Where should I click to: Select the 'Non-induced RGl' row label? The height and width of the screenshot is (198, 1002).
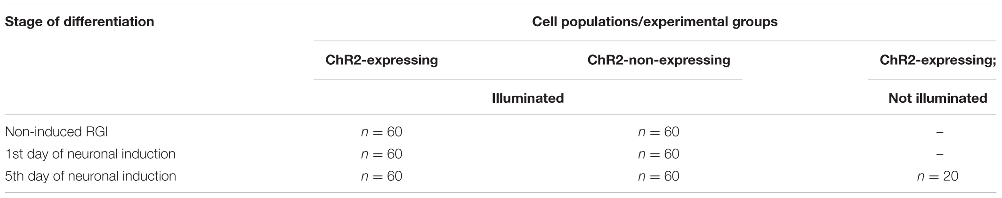(56, 132)
